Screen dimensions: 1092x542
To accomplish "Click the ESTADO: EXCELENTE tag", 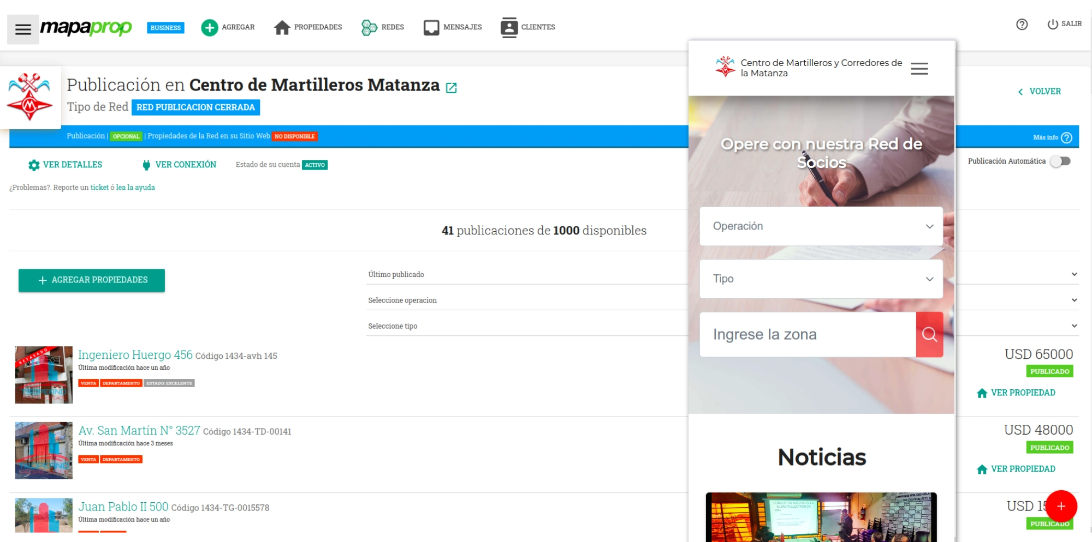I will pos(169,383).
